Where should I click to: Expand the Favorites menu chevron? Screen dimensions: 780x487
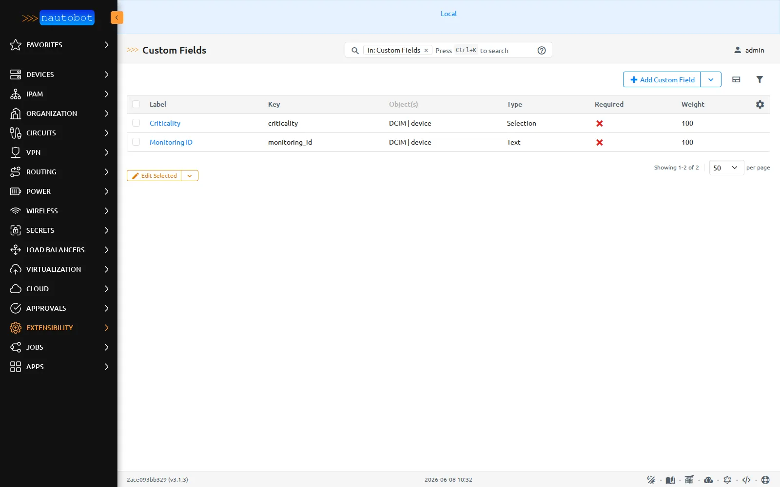click(106, 45)
